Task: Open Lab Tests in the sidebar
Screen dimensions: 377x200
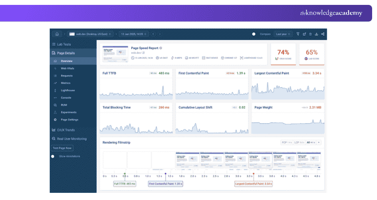Action: pyautogui.click(x=73, y=44)
